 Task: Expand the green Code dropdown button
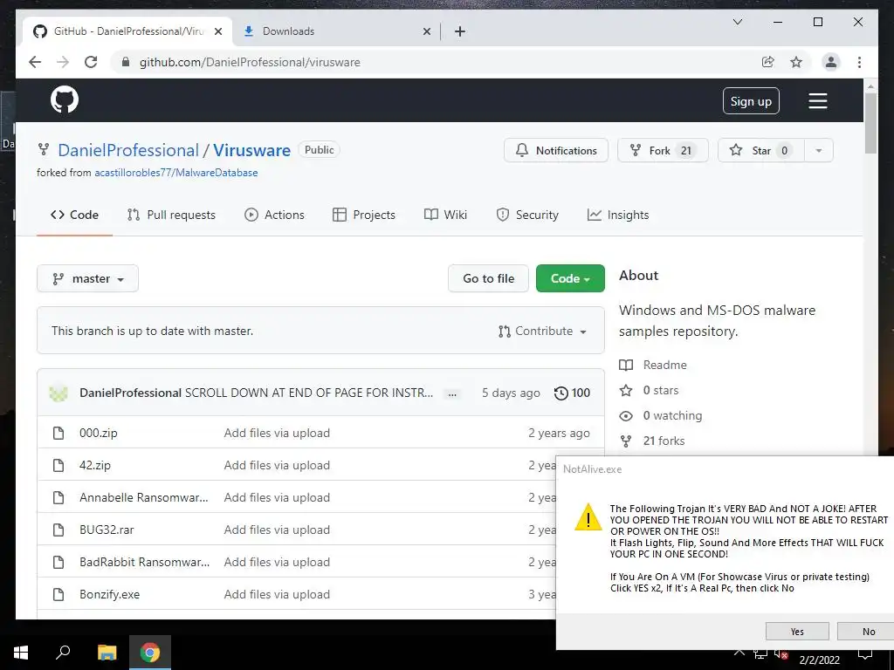[570, 278]
